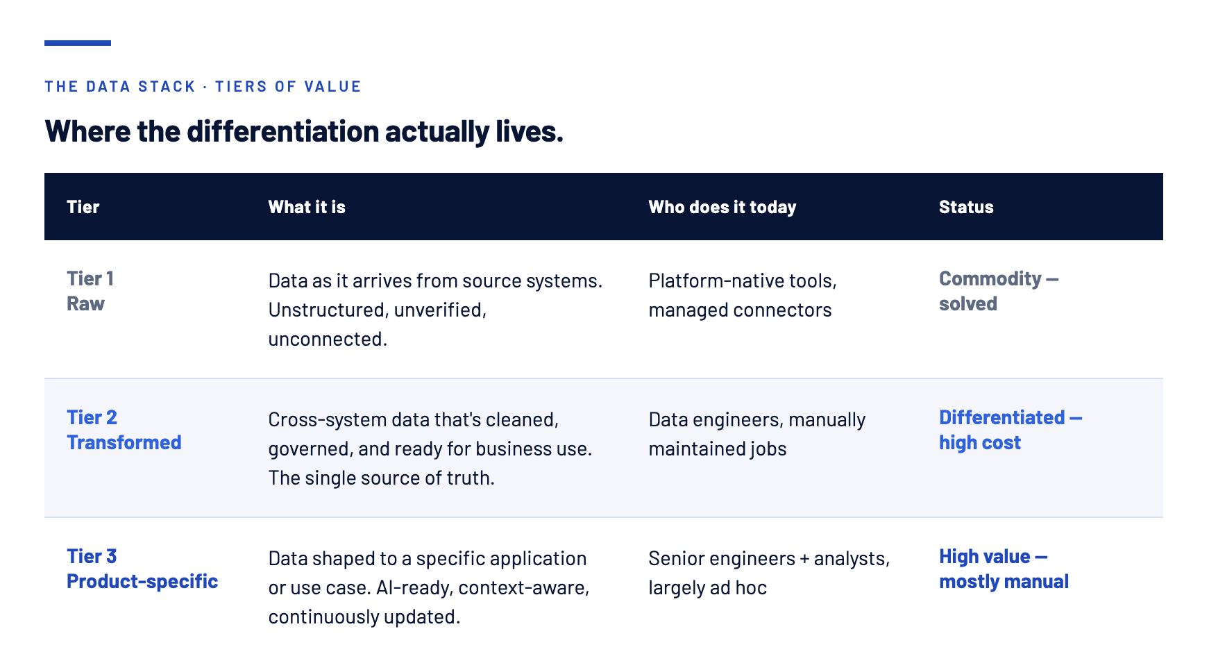
Task: Click the 'Tier 2 Transformed' label
Action: [x=124, y=430]
